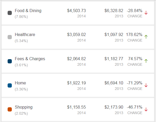Viewport: 156px width, 122px height.
Task: Select the light gray Healthcare color swatch
Action: coord(10,37)
